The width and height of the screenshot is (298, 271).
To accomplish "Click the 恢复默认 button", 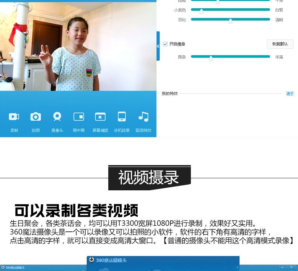I will tap(280, 44).
